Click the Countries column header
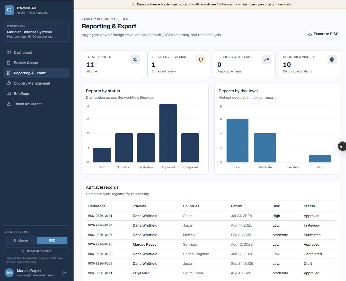 [x=191, y=206]
